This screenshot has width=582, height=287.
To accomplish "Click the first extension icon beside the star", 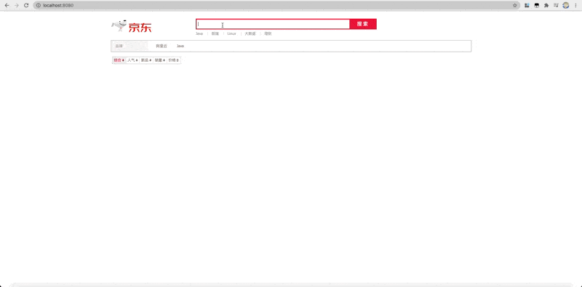I will 527,6.
